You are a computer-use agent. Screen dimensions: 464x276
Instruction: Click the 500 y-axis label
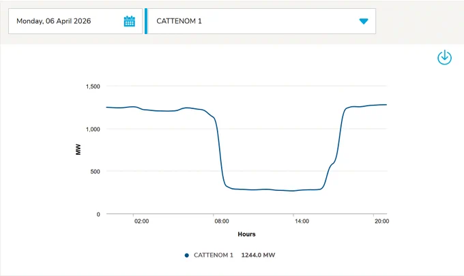[95, 172]
